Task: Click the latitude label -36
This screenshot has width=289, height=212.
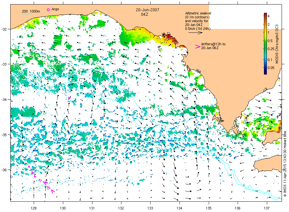Action: point(4,170)
